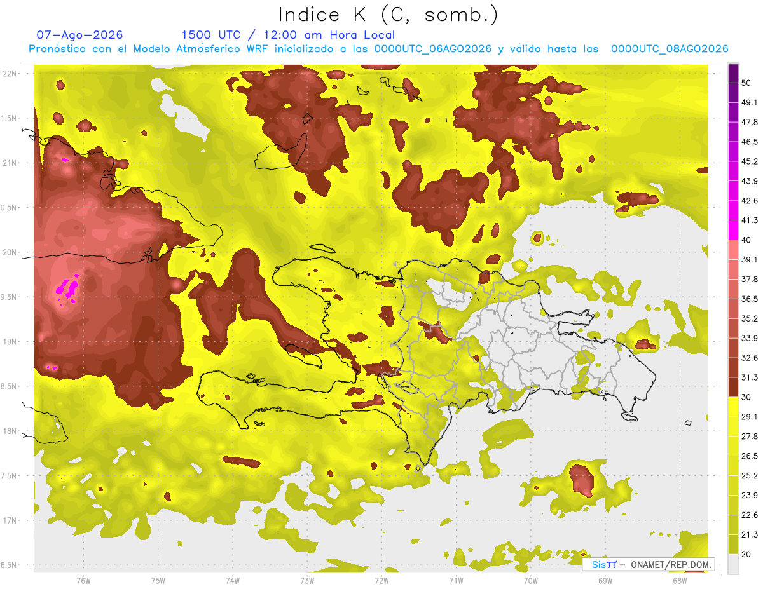The image size is (763, 589).
Task: Click the '69W' longitude axis label
Action: tap(605, 580)
